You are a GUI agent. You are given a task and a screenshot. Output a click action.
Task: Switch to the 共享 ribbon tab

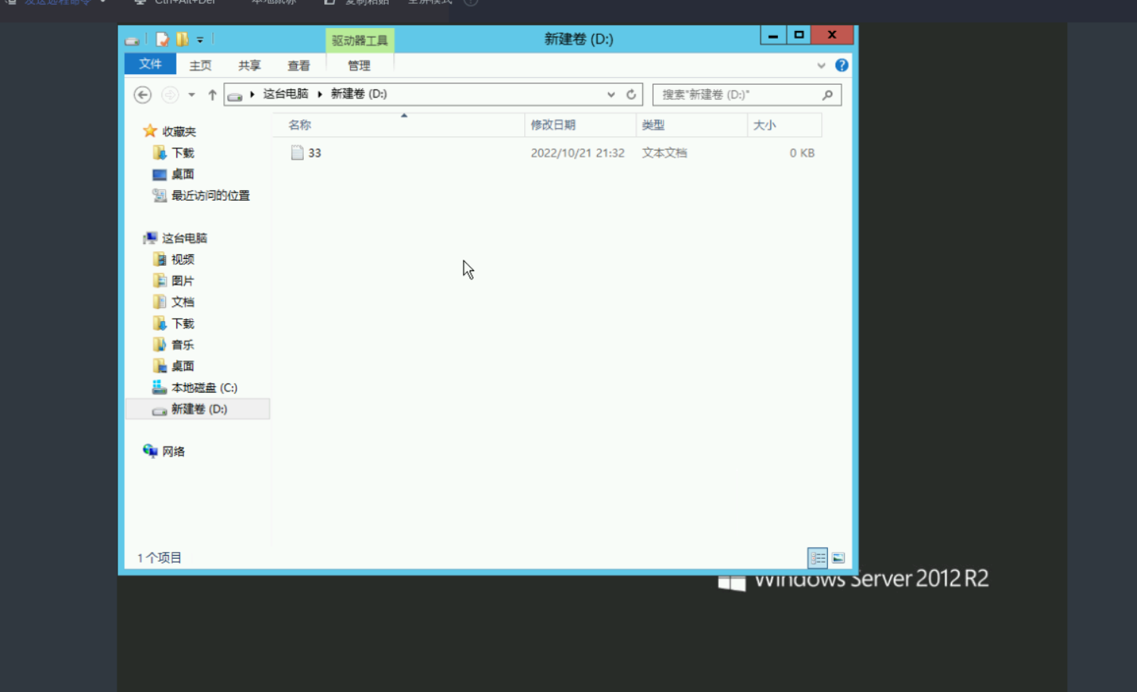[x=249, y=65]
